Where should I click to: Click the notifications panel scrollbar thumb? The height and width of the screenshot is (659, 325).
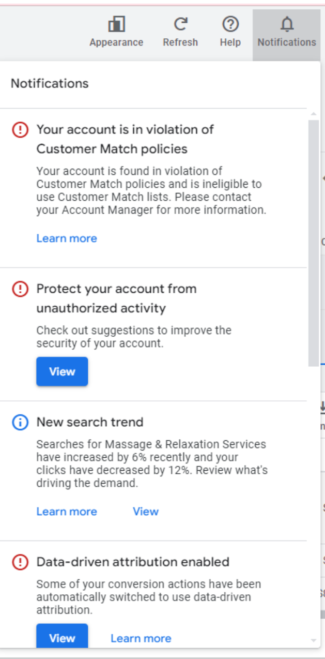(313, 243)
